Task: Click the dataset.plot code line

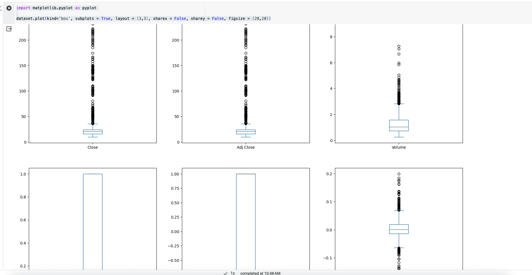Action: click(x=143, y=18)
